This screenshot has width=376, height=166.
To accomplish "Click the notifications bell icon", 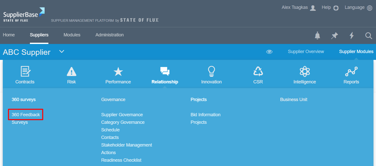I will (x=317, y=36).
